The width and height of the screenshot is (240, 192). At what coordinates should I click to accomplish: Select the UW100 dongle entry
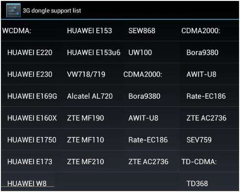(140, 52)
